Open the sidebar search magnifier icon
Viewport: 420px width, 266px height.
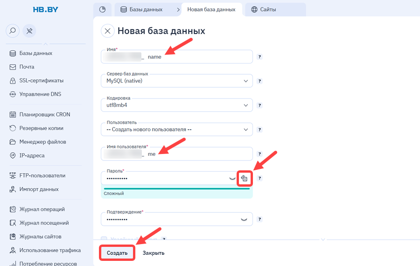coord(13,31)
